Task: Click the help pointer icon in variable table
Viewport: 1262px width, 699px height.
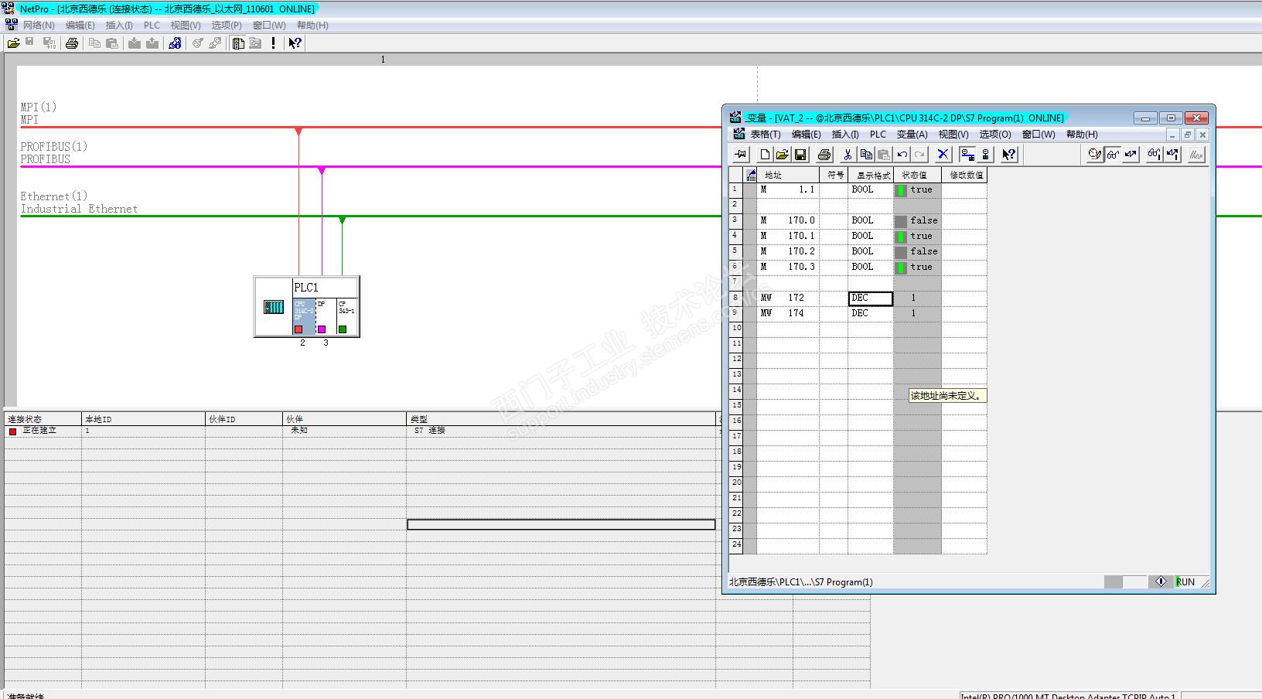Action: (1009, 155)
